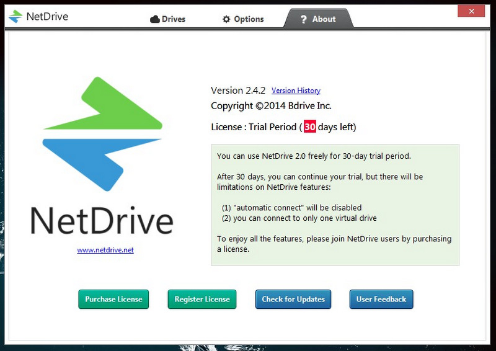
Task: Click the License : Trial Period label
Action: pos(254,127)
